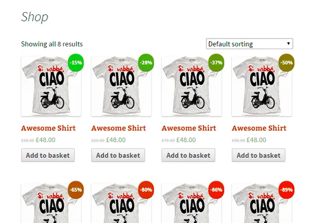Click shirt image under the -65% badge
The image size is (316, 223).
point(47,208)
